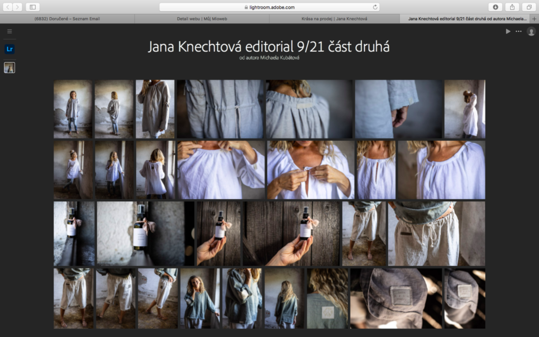The image size is (539, 337).
Task: Switch to Doručené – Seznam Email tab
Action: click(67, 18)
